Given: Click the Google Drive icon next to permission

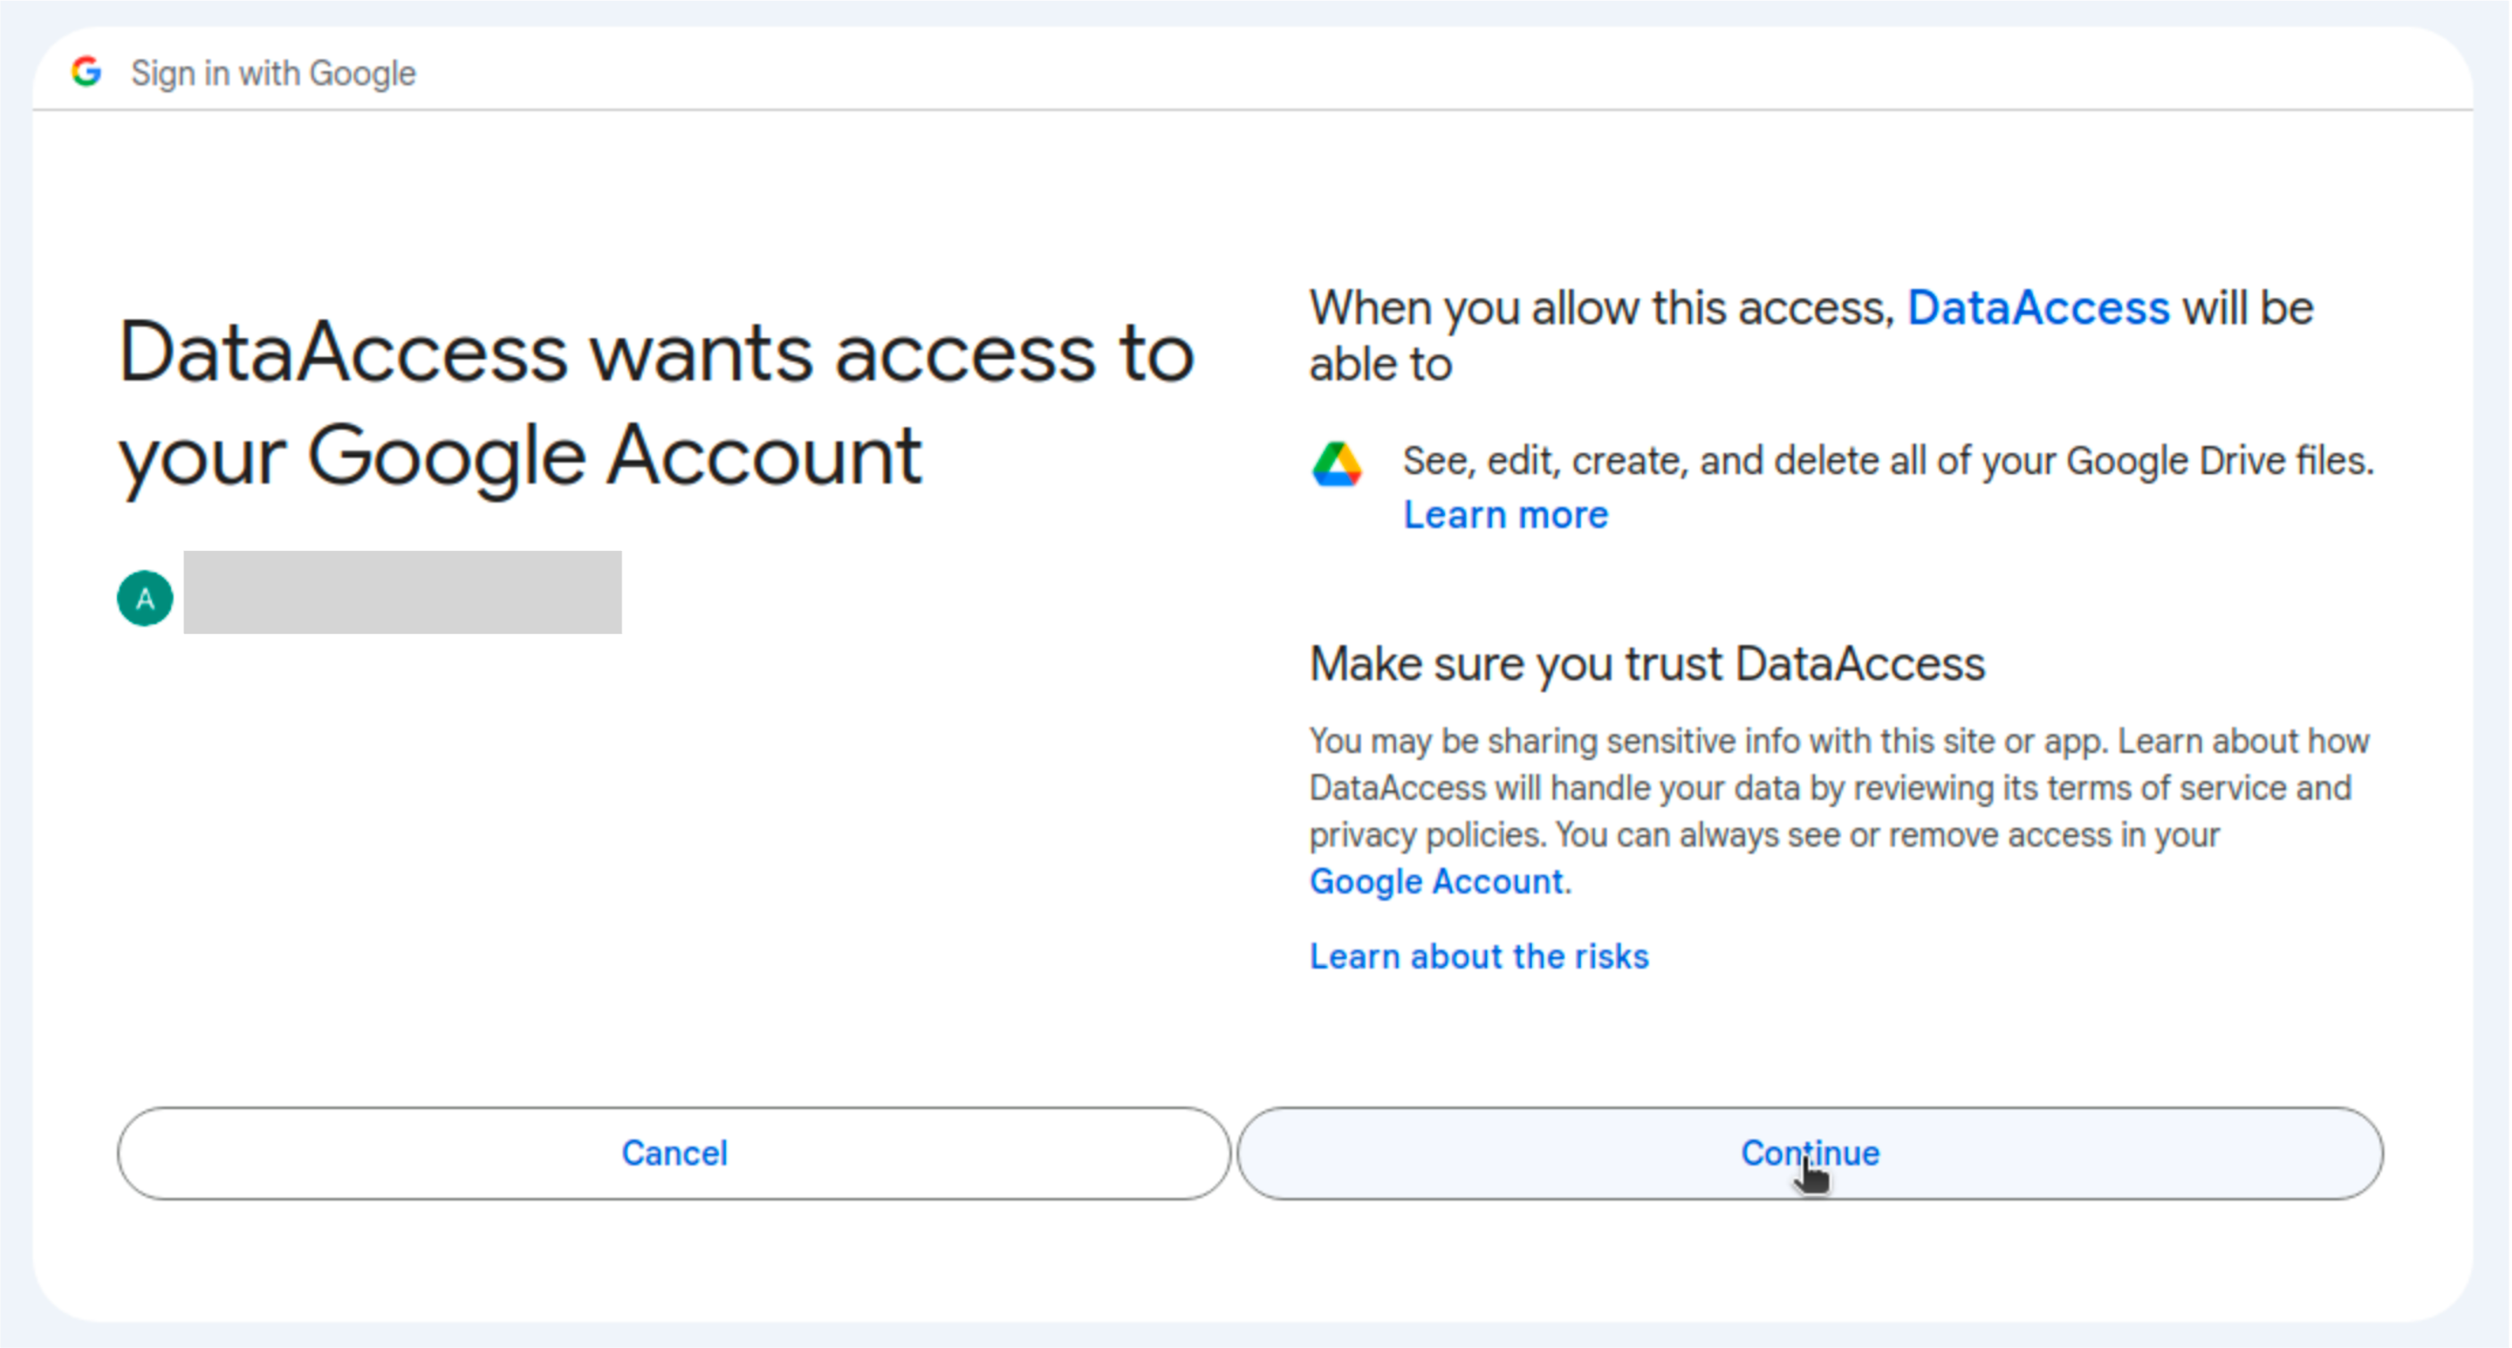Looking at the screenshot, I should coord(1338,462).
